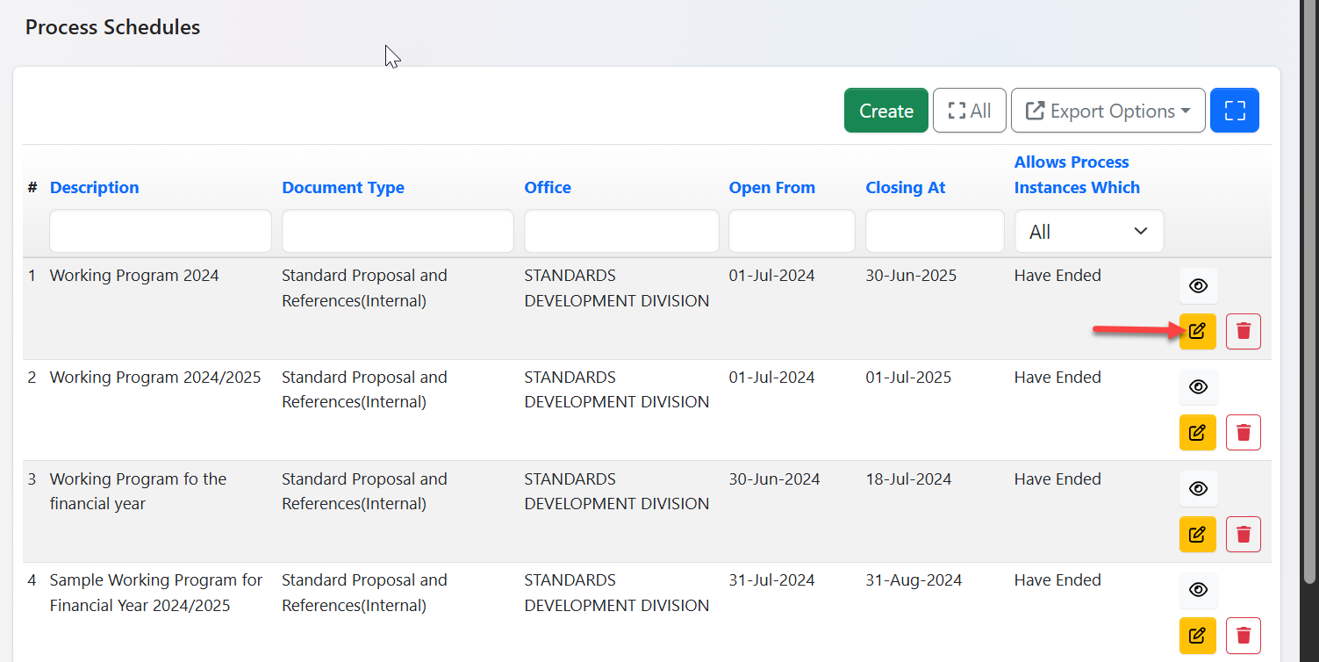The width and height of the screenshot is (1319, 662).
Task: Expand the Allows Process Instances filter dropdown
Action: pos(1088,232)
